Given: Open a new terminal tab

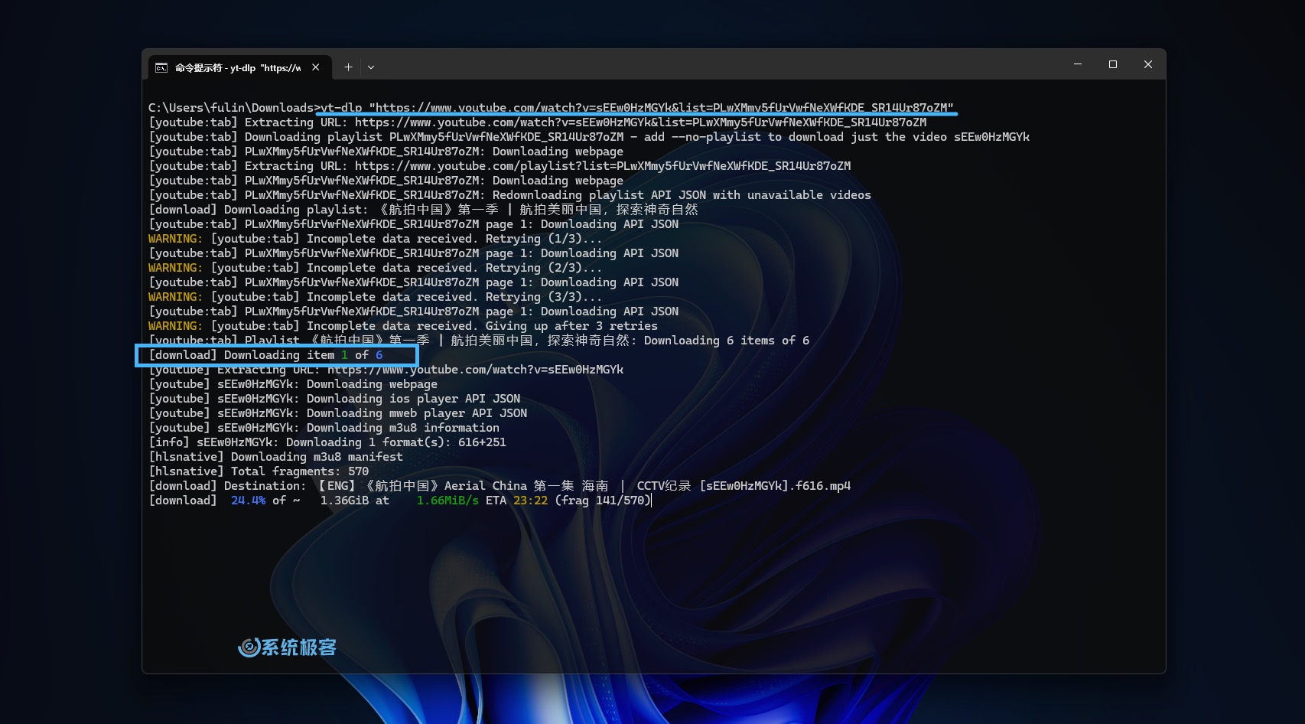Looking at the screenshot, I should tap(348, 67).
